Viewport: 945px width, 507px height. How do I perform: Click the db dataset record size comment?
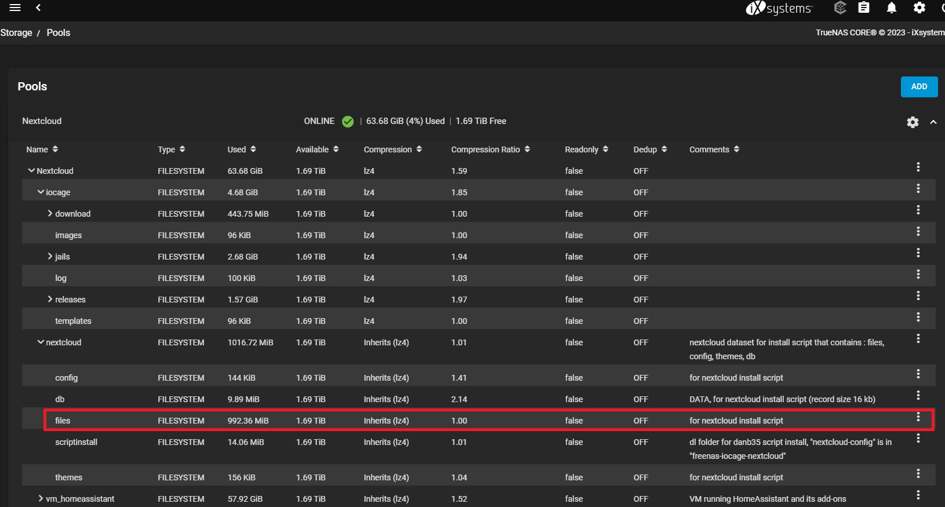point(782,399)
